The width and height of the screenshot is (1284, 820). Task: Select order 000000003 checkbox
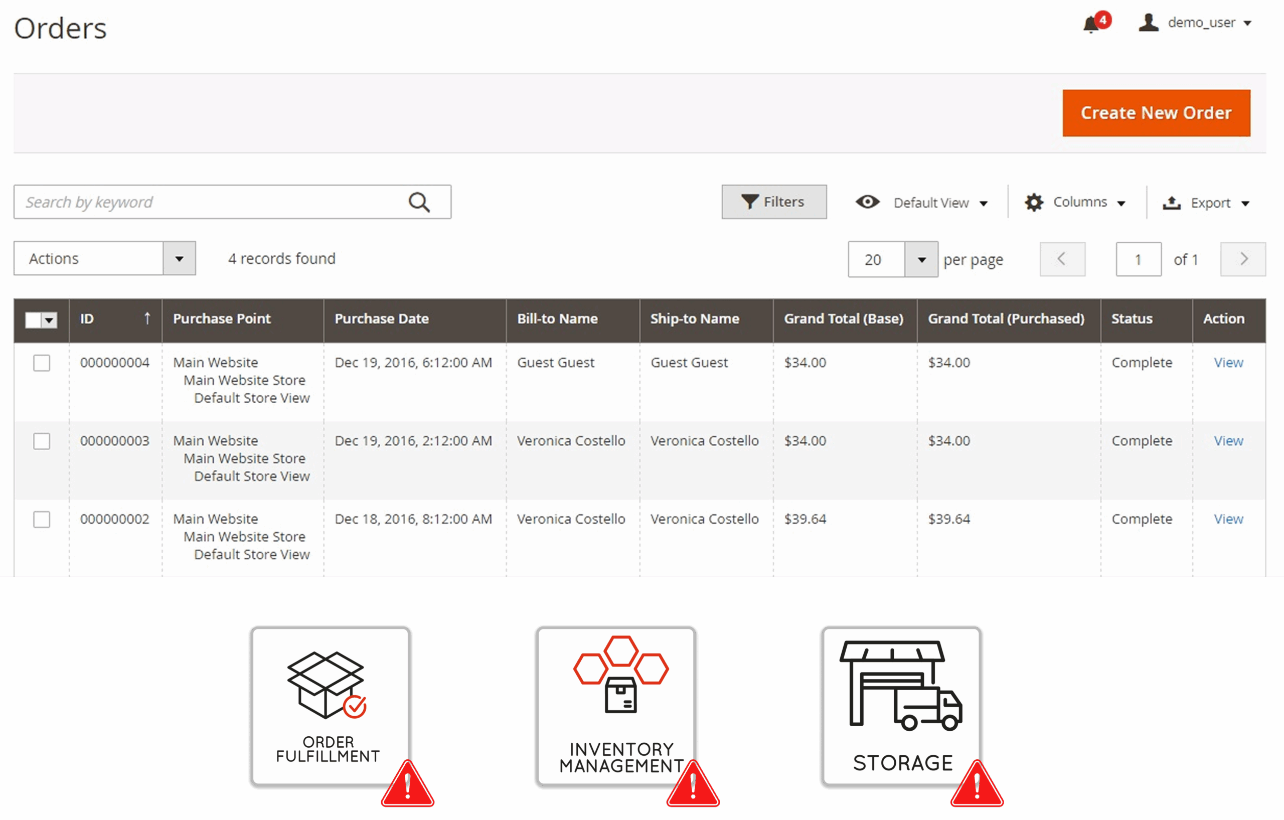click(42, 441)
